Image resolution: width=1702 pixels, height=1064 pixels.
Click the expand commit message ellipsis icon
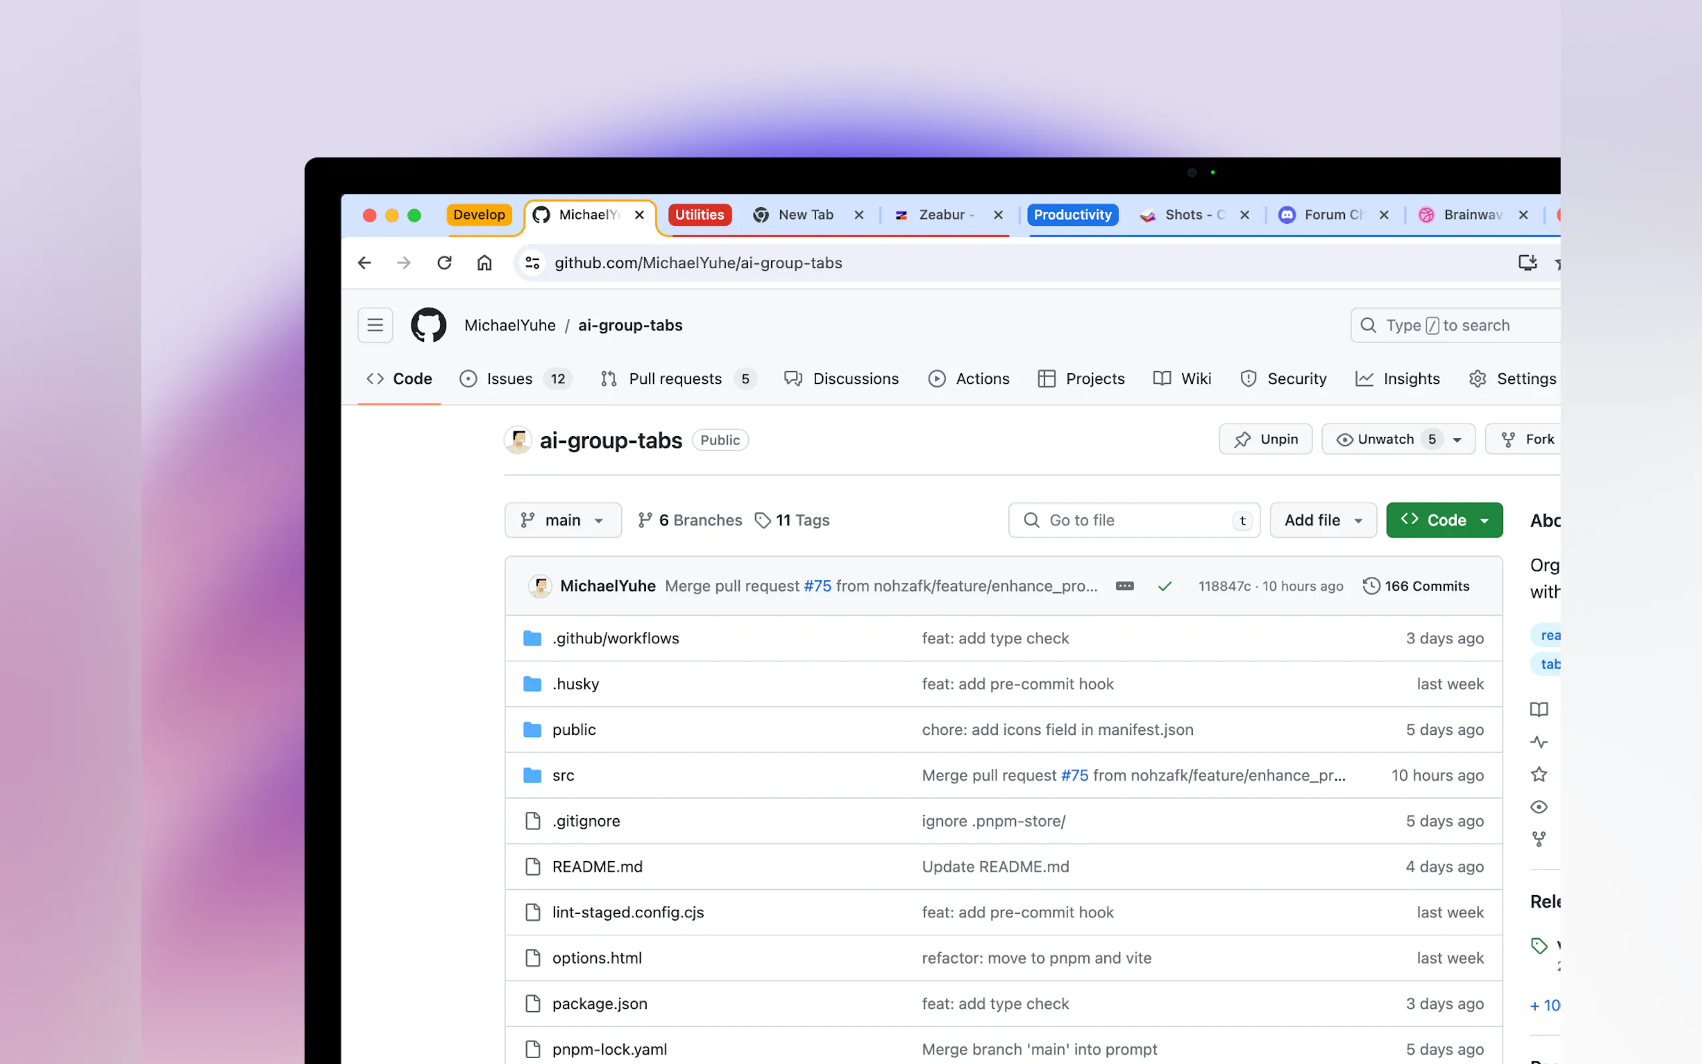pyautogui.click(x=1124, y=586)
